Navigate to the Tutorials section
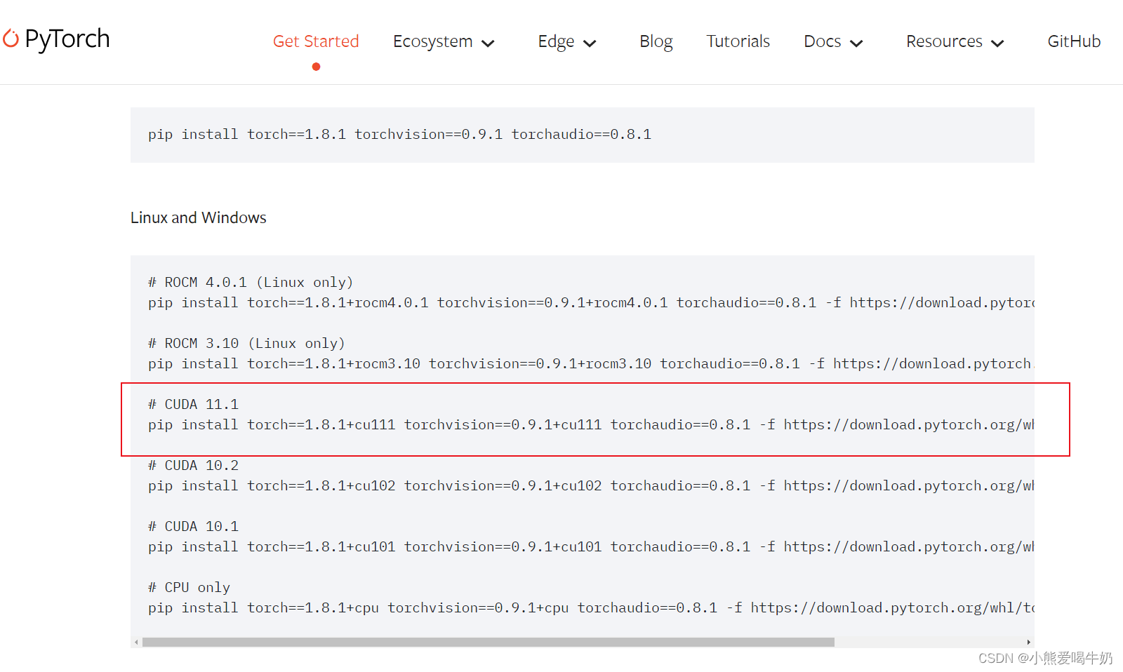The width and height of the screenshot is (1123, 672). coord(738,41)
